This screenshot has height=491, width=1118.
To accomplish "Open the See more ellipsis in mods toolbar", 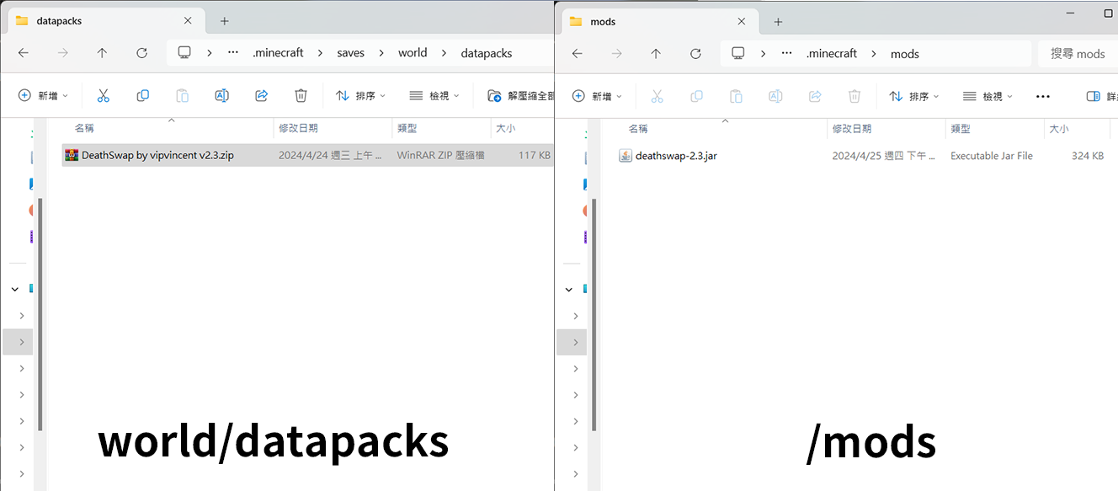I will click(1043, 96).
